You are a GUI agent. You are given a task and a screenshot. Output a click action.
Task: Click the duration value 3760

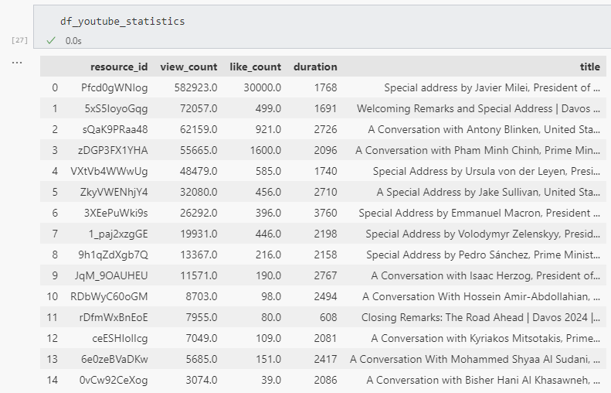(326, 213)
